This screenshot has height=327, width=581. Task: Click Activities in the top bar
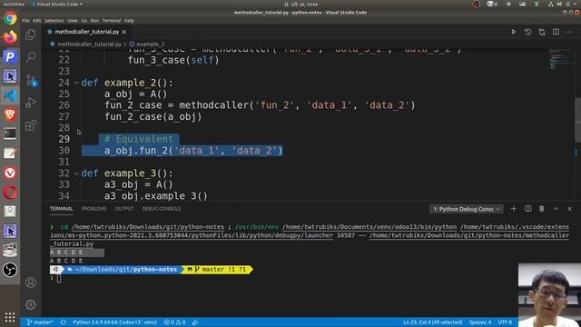(x=14, y=4)
